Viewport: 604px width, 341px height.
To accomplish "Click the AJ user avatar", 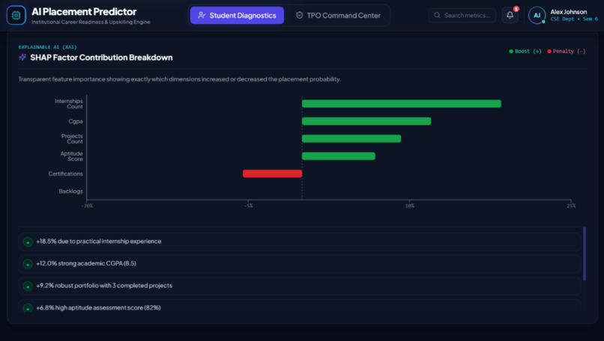I will [537, 16].
